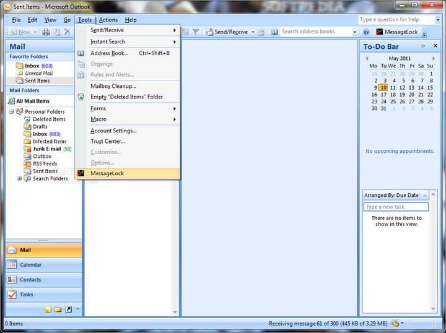Open the Junk E-mail folder

click(x=47, y=149)
